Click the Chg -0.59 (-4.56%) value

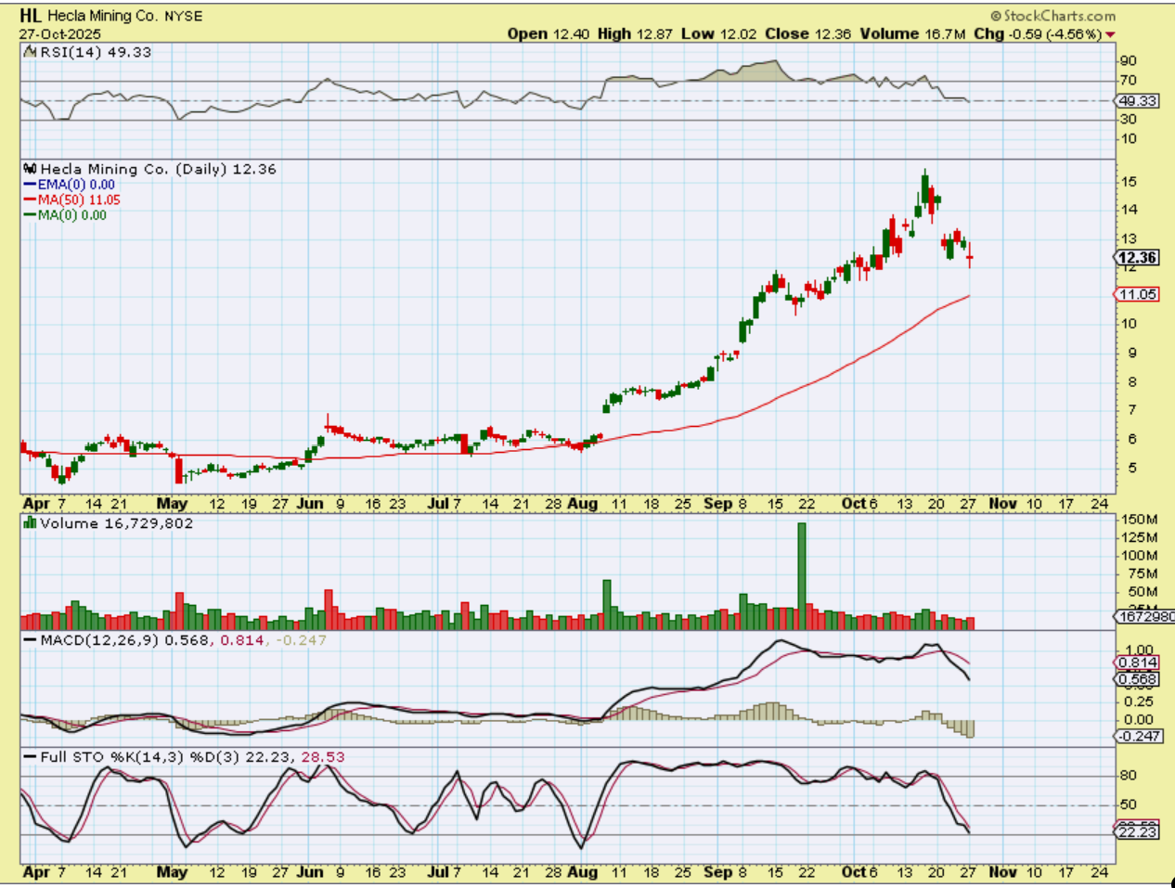tap(1038, 33)
